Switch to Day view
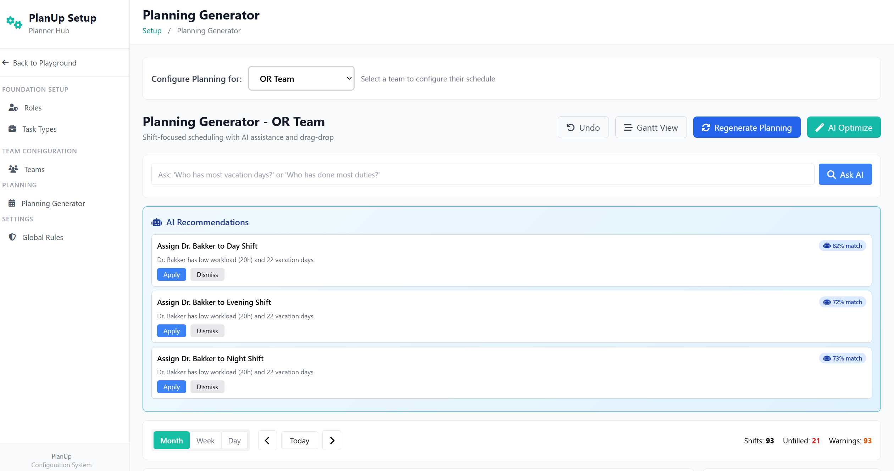The height and width of the screenshot is (471, 894). pyautogui.click(x=234, y=440)
